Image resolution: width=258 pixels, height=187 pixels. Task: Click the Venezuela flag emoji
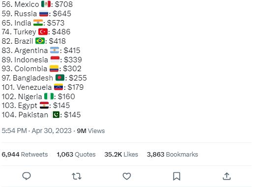tap(58, 87)
